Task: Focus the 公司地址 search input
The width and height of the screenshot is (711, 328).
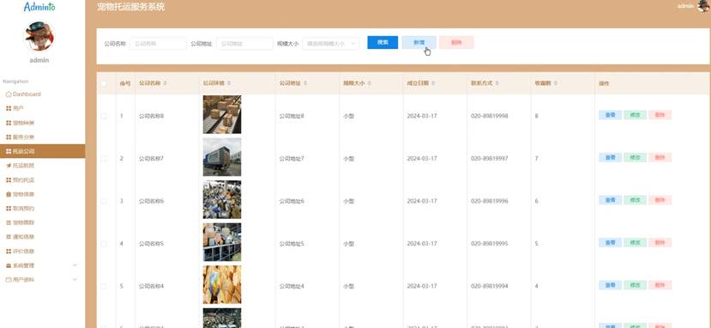Action: 244,44
